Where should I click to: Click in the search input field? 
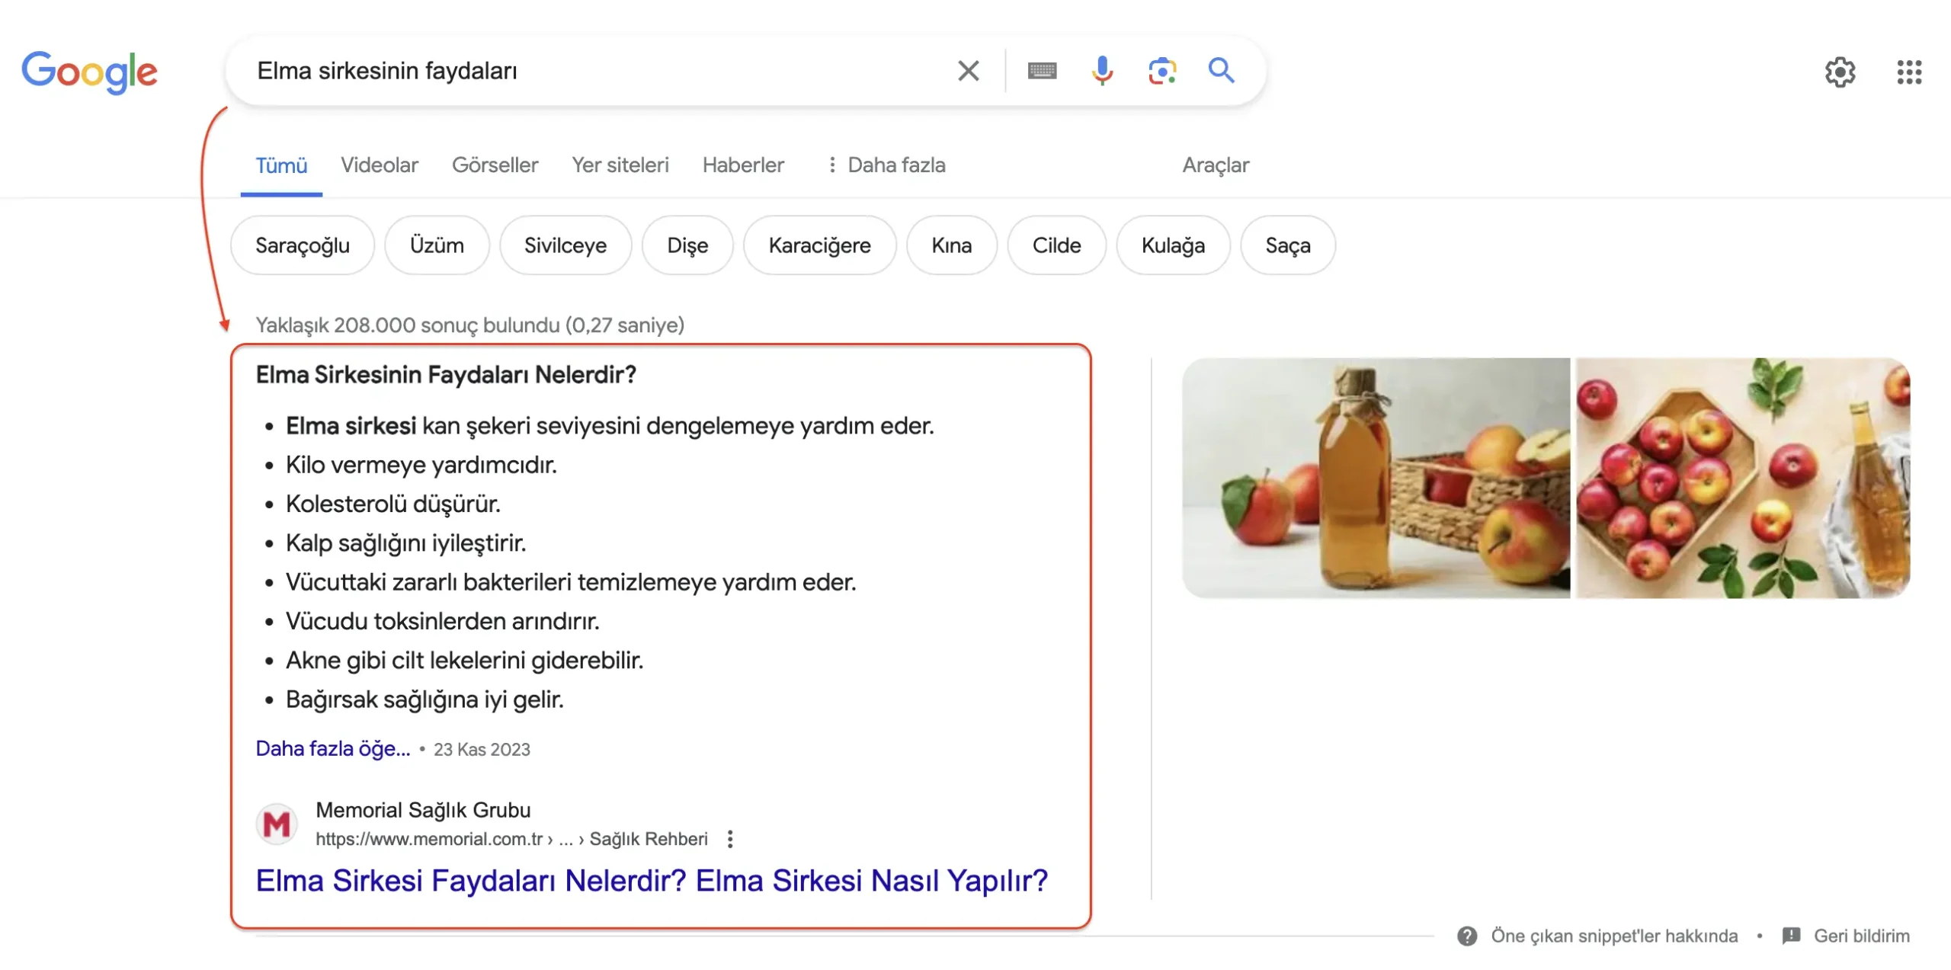point(594,71)
